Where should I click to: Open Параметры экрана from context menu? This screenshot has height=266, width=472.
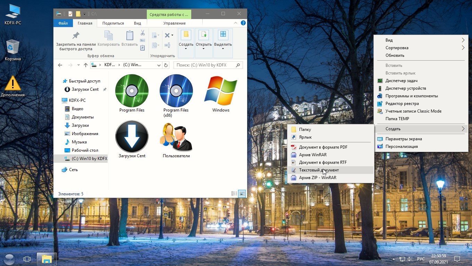[x=421, y=139]
